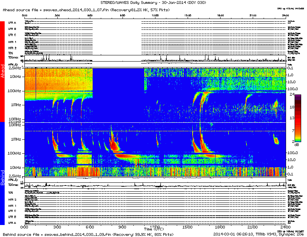
Task: Click the 'Time (UTC)' axis label
Action: tap(154, 229)
